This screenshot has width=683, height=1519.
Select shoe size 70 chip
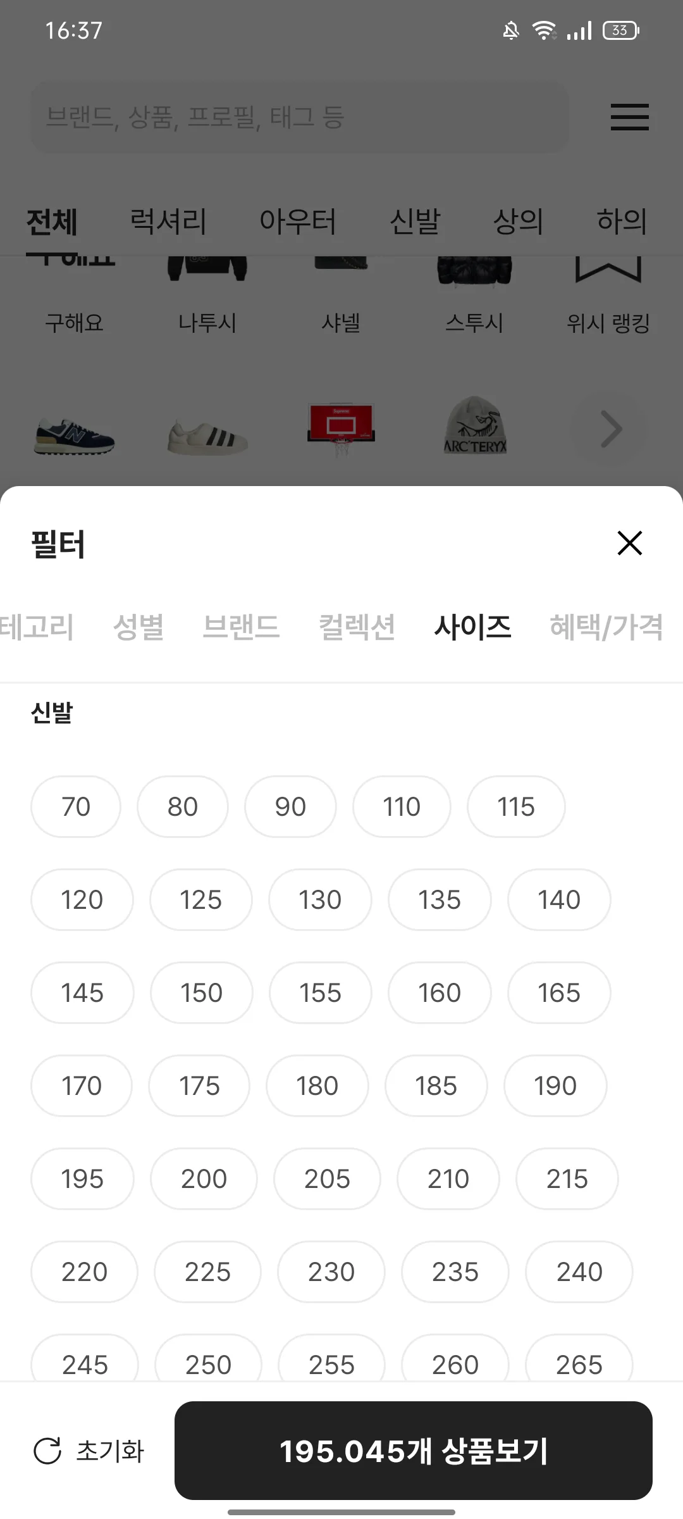click(x=76, y=806)
